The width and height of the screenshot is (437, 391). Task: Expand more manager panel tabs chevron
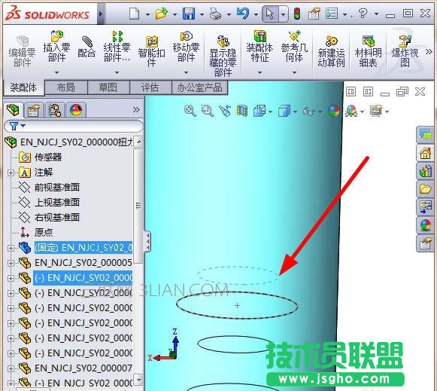[136, 110]
